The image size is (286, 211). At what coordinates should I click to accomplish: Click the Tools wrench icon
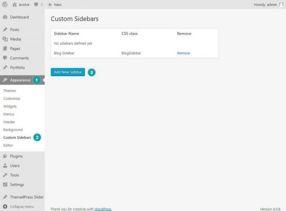pyautogui.click(x=5, y=175)
